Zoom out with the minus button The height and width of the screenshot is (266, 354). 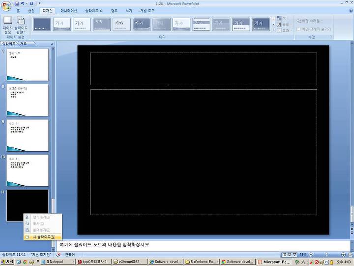311,255
